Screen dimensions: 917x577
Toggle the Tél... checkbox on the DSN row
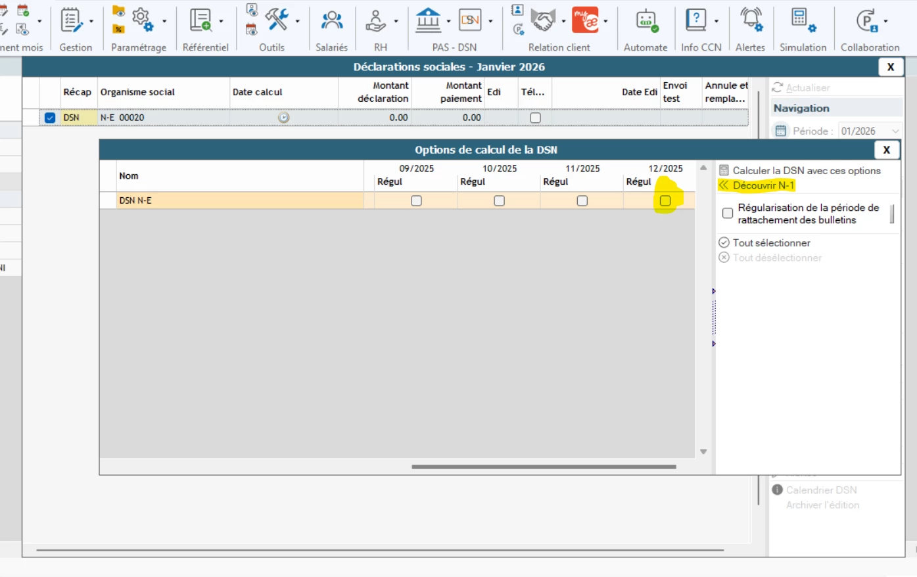point(535,118)
